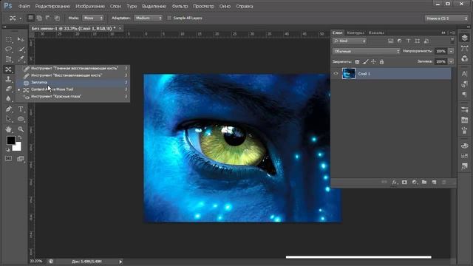Filter layers by text type
Viewport: 473px width, 266px height.
[x=409, y=41]
